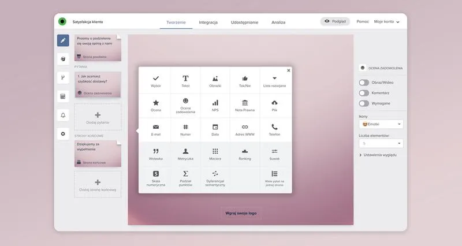Select the Nota Prawna question type
Screen dimensions: 462x246
[245, 106]
